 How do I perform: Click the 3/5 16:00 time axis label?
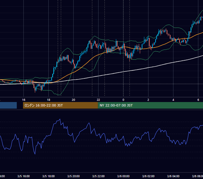point(24,176)
